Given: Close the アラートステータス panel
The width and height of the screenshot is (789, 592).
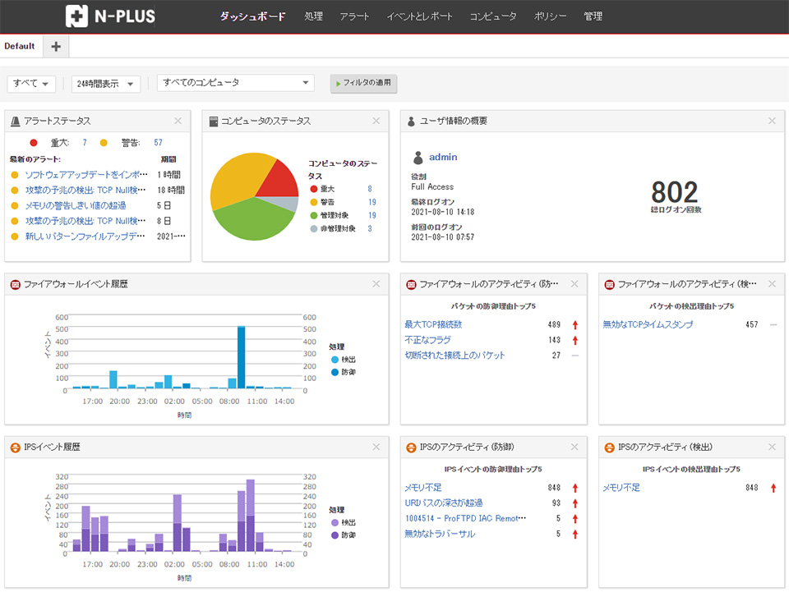Looking at the screenshot, I should point(178,121).
